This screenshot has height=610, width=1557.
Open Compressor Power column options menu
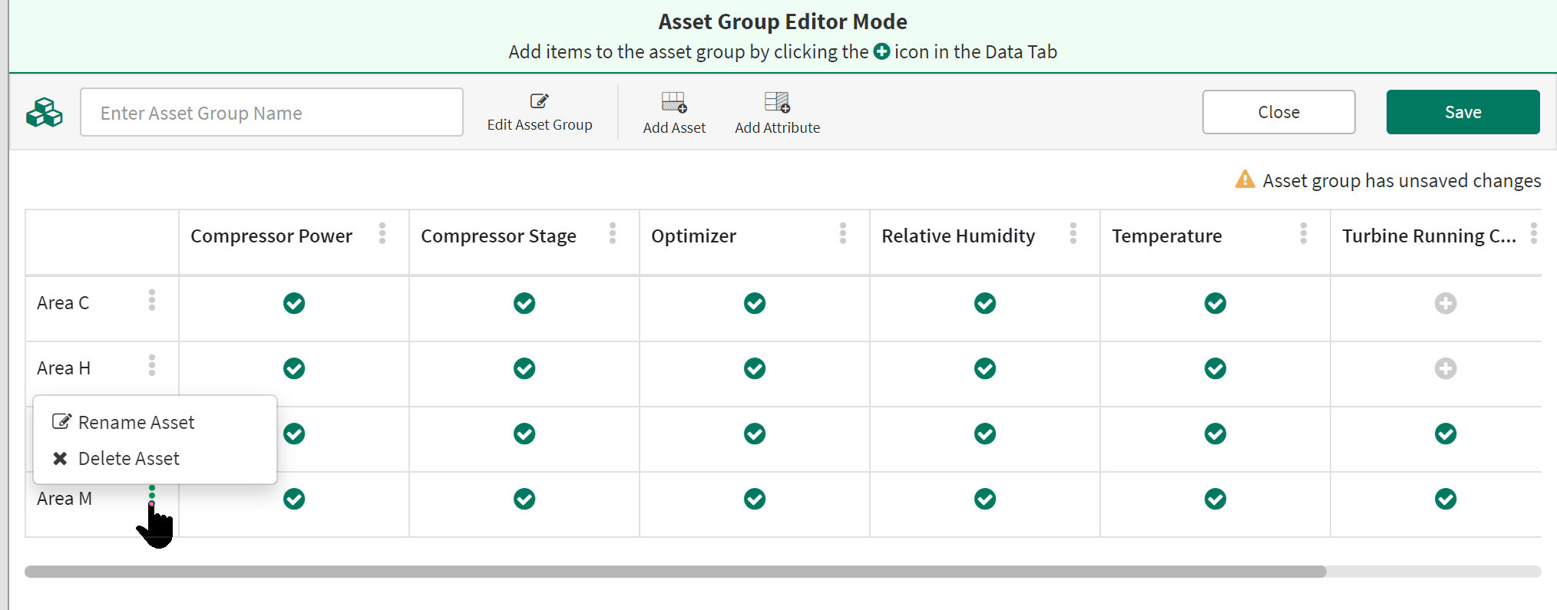point(382,233)
